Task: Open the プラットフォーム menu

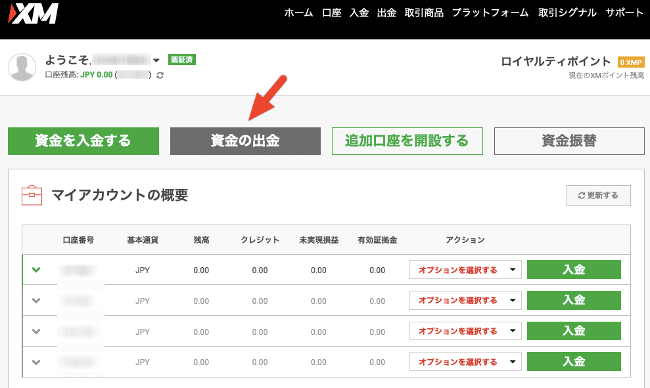Action: tap(490, 13)
